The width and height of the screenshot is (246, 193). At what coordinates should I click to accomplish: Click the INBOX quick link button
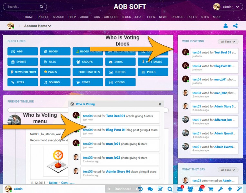pos(120,62)
